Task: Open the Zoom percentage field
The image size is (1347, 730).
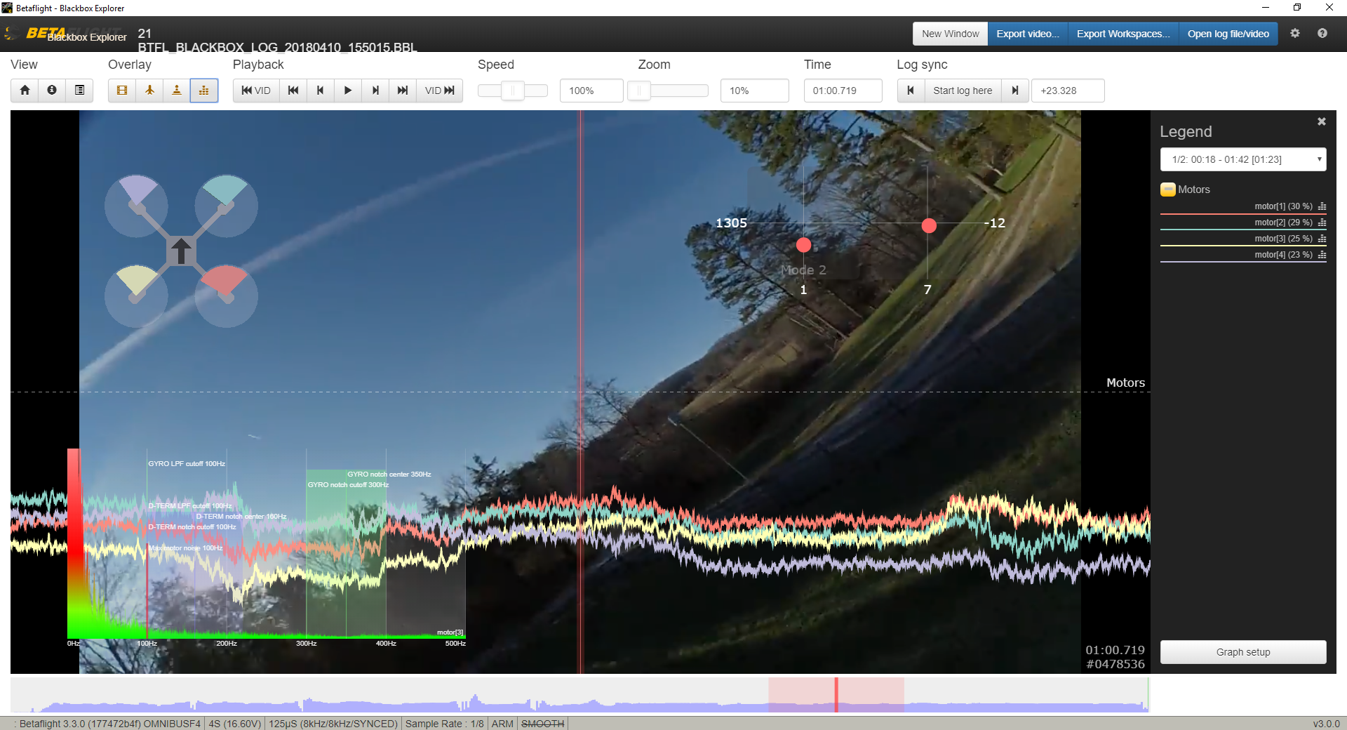Action: click(x=754, y=90)
